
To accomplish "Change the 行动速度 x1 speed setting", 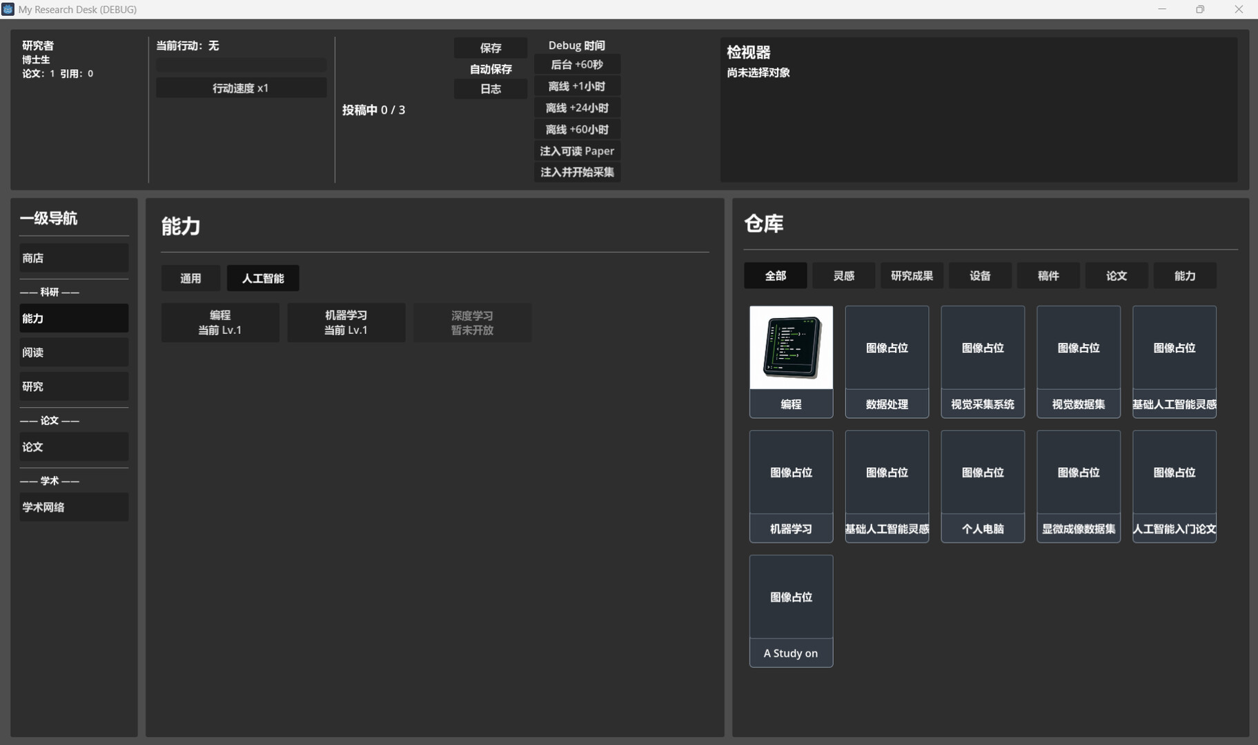I will pos(241,88).
